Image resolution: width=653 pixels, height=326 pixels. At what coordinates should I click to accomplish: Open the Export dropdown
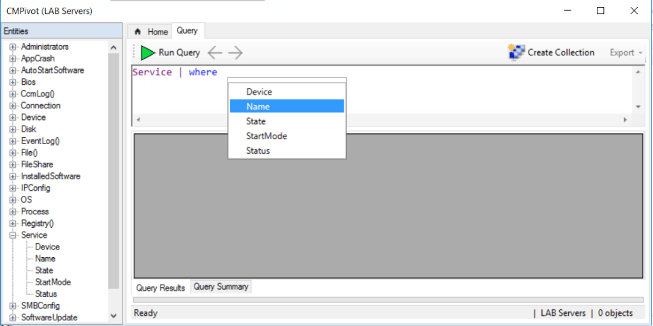pyautogui.click(x=626, y=53)
